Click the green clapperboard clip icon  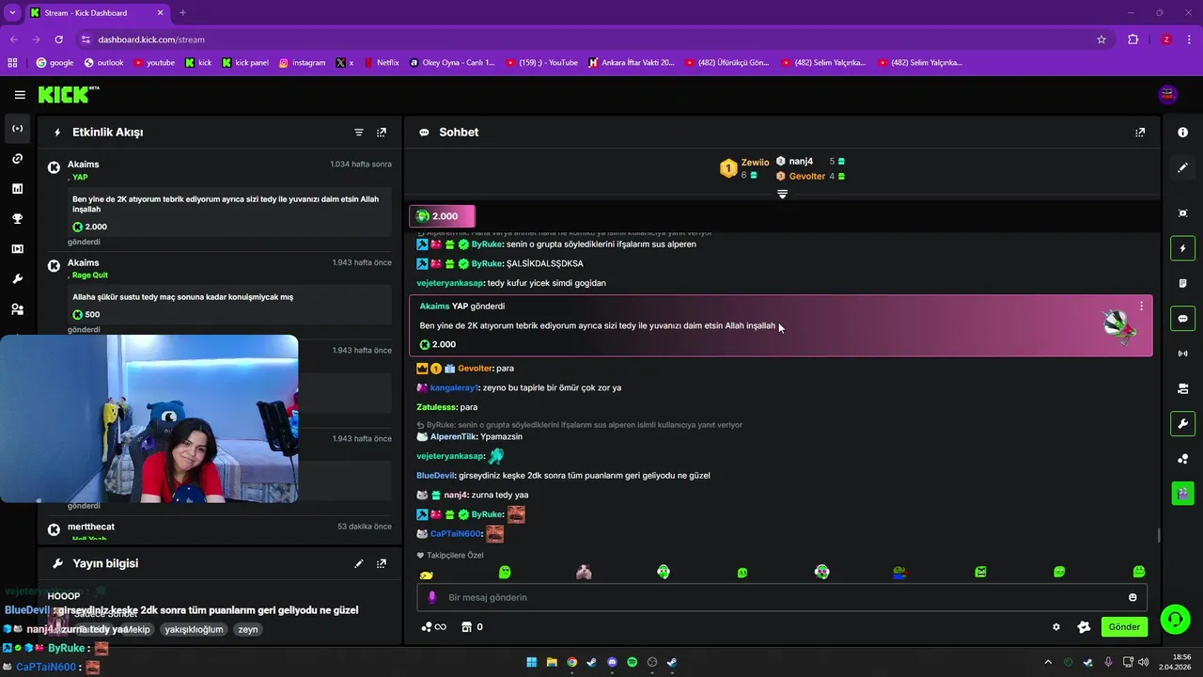pyautogui.click(x=1183, y=492)
